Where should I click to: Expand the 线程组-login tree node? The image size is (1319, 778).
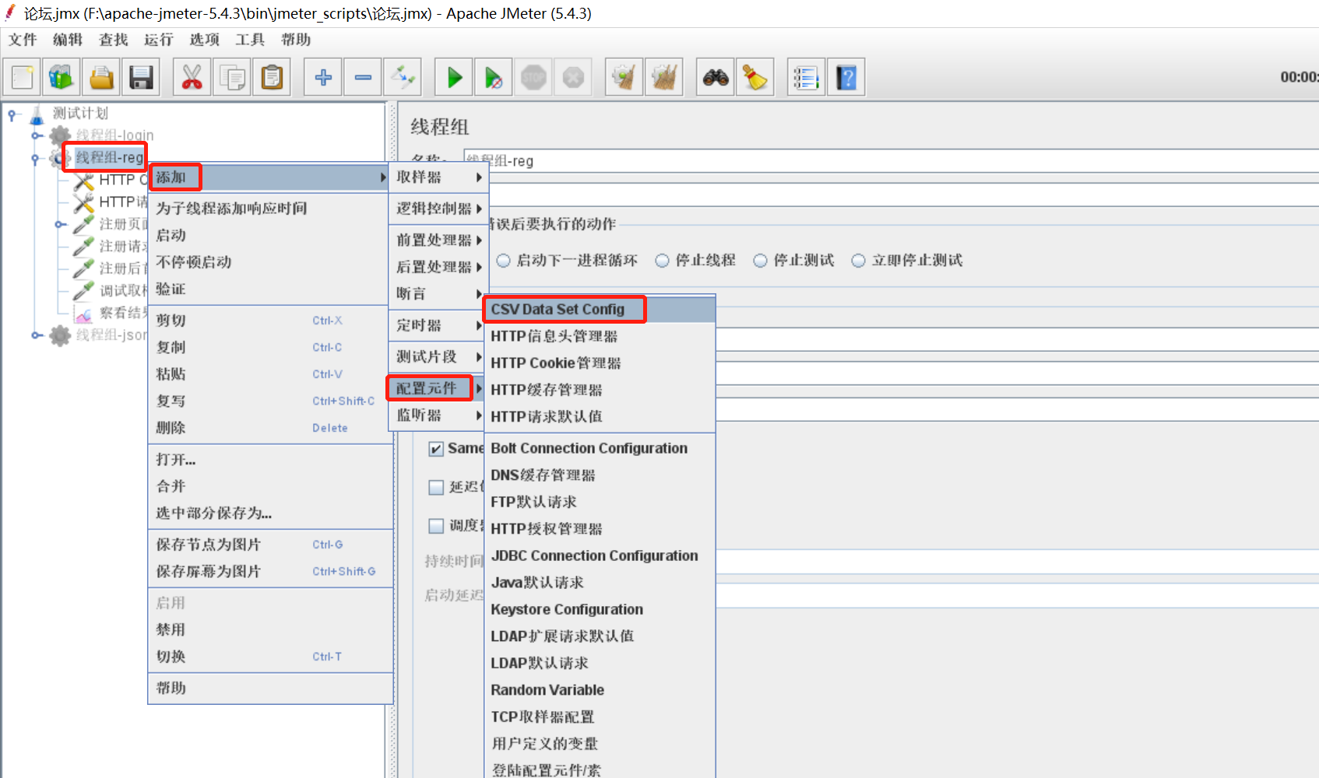coord(37,135)
